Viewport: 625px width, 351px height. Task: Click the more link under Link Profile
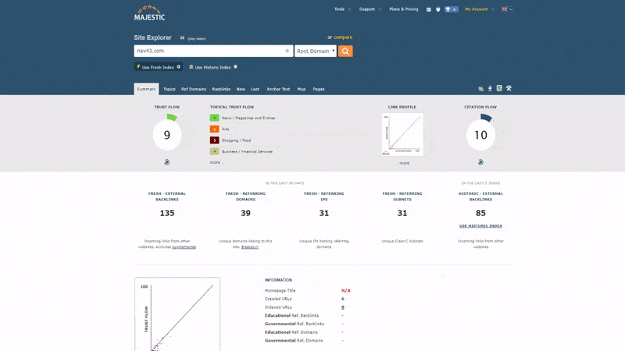[403, 163]
